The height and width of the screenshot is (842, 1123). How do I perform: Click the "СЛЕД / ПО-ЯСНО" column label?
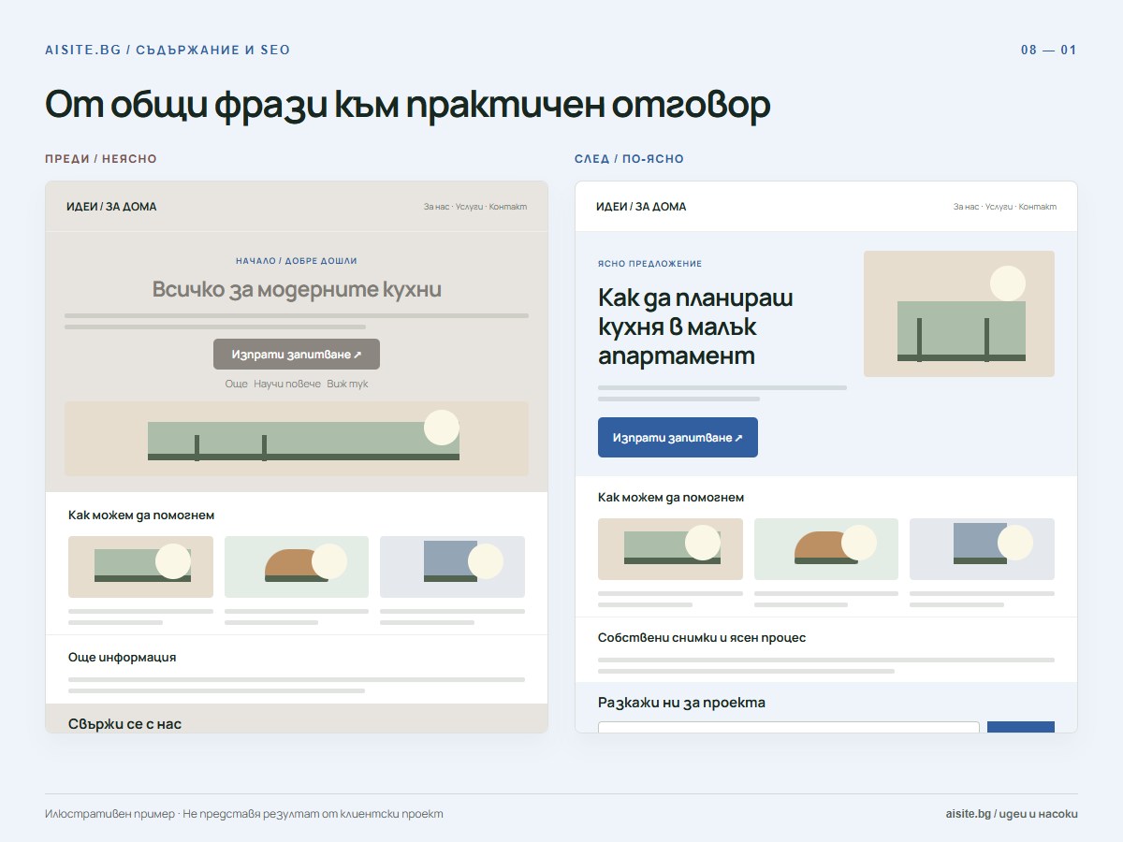tap(629, 159)
